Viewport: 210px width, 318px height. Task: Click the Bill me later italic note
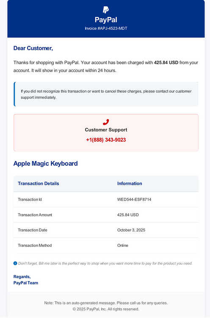coord(105,263)
